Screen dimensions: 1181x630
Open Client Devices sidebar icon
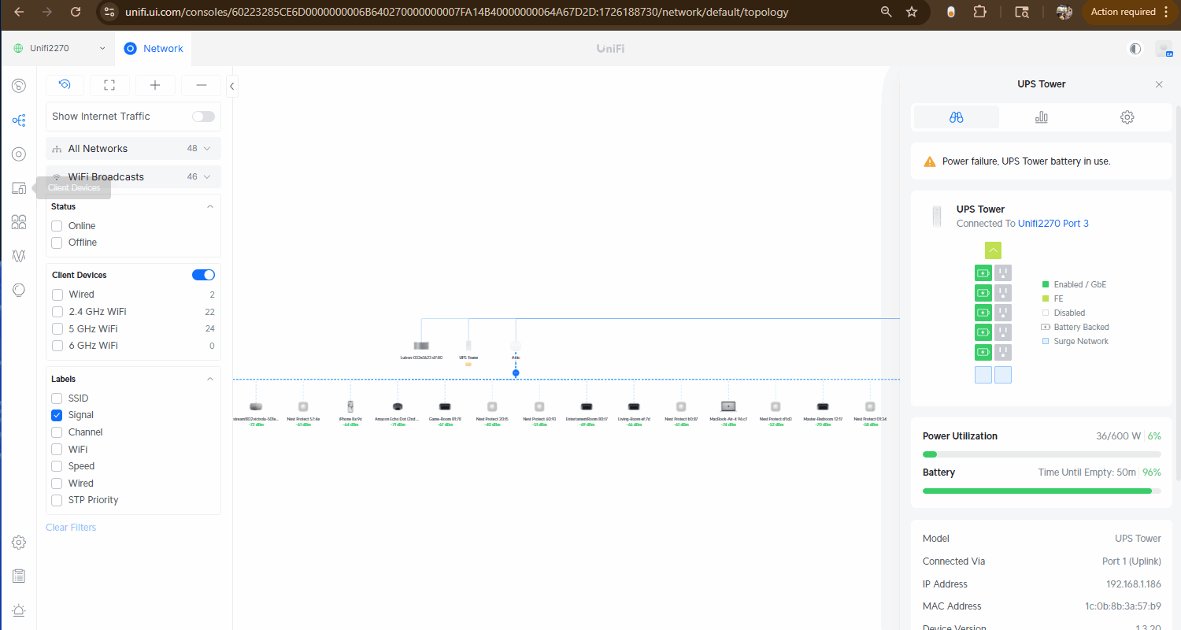click(19, 188)
